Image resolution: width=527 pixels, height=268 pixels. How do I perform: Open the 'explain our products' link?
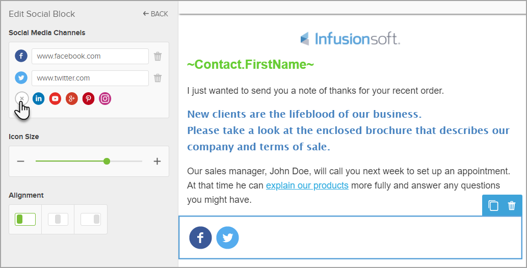pyautogui.click(x=307, y=185)
